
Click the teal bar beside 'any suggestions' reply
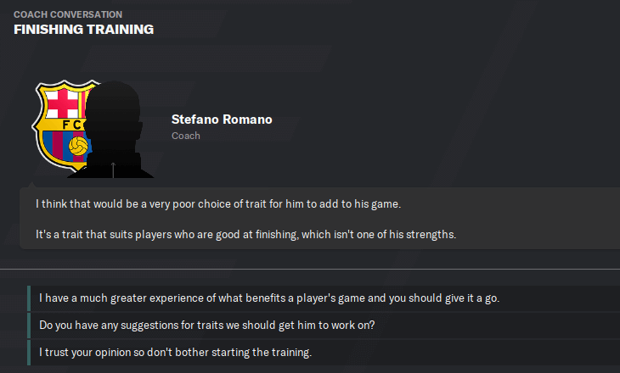click(x=29, y=326)
